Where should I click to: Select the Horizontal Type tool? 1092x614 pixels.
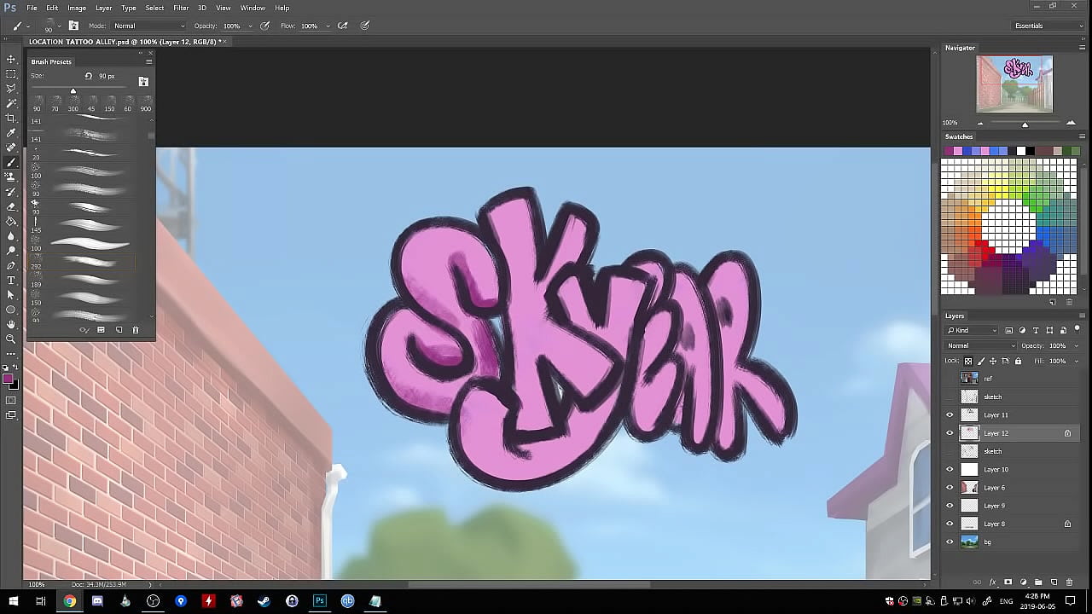click(x=11, y=280)
